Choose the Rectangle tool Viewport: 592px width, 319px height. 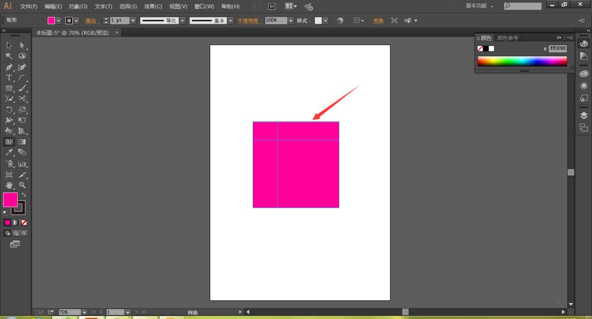point(9,88)
